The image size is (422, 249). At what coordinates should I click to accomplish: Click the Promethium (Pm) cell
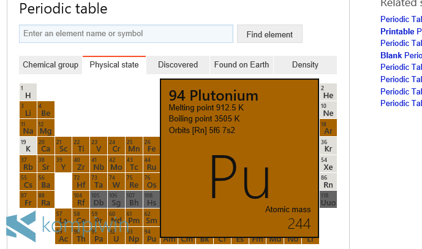point(134,217)
